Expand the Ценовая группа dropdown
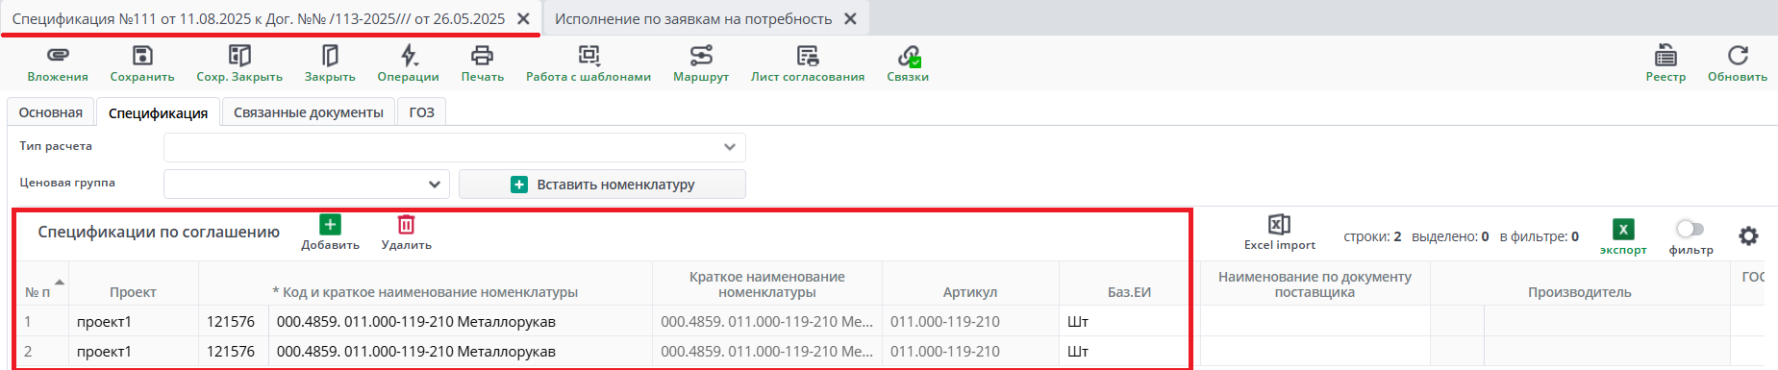Screen dimensions: 1778x370 (x=434, y=184)
